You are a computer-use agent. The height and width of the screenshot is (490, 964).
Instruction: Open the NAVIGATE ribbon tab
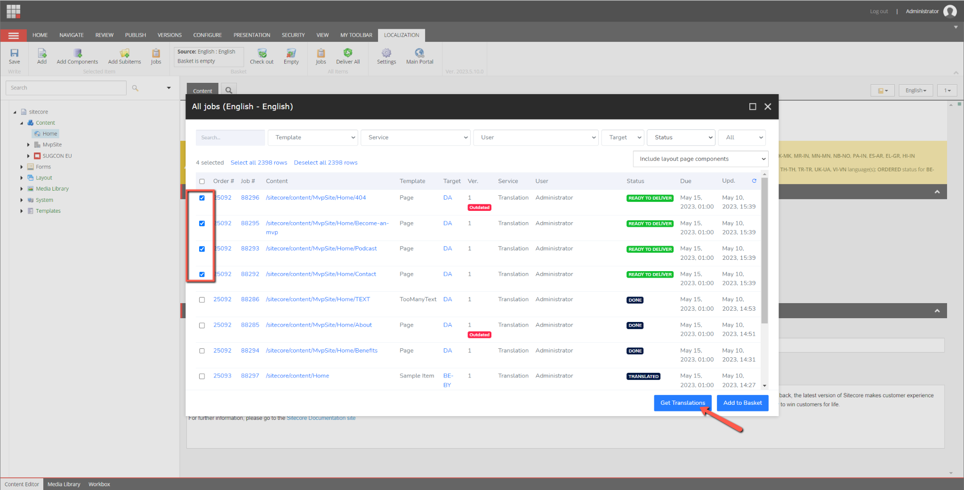[72, 35]
